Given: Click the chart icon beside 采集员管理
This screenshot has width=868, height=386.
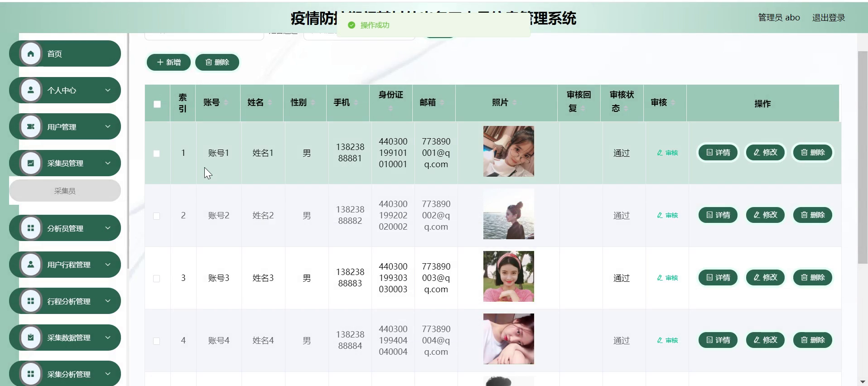Looking at the screenshot, I should coord(31,163).
